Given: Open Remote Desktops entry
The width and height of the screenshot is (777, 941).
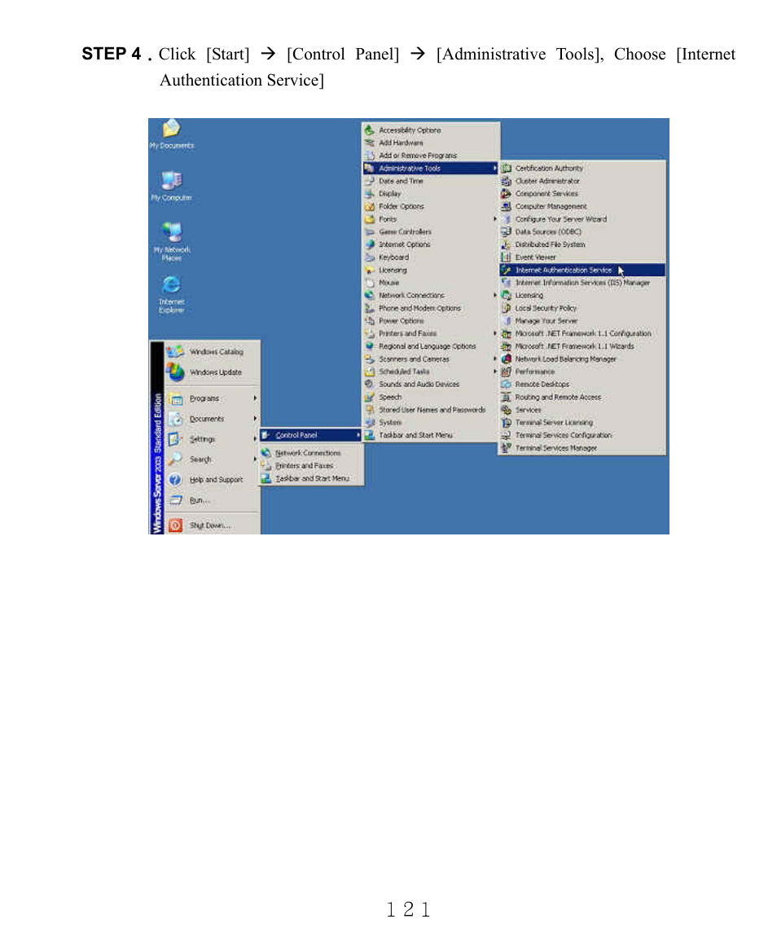Looking at the screenshot, I should coord(582,384).
